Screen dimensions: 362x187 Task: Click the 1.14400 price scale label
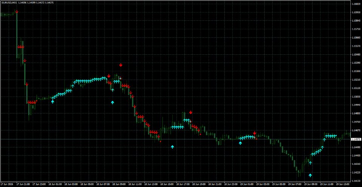pos(356,156)
